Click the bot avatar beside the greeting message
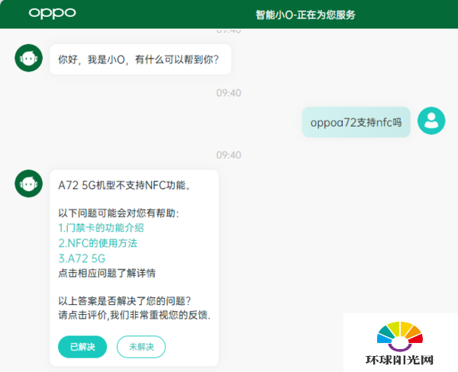 click(29, 58)
